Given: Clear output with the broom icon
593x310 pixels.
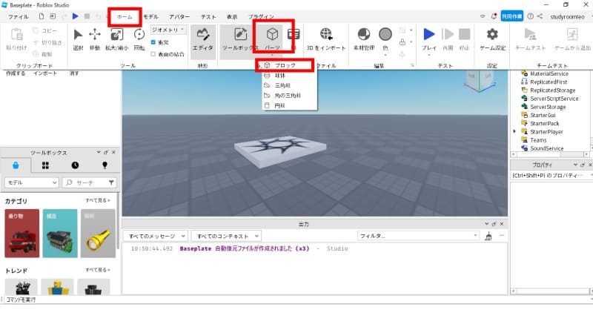Looking at the screenshot, I should tap(488, 236).
